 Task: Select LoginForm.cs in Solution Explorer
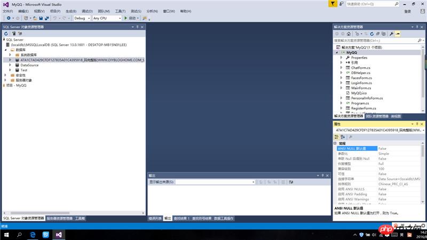coord(361,83)
